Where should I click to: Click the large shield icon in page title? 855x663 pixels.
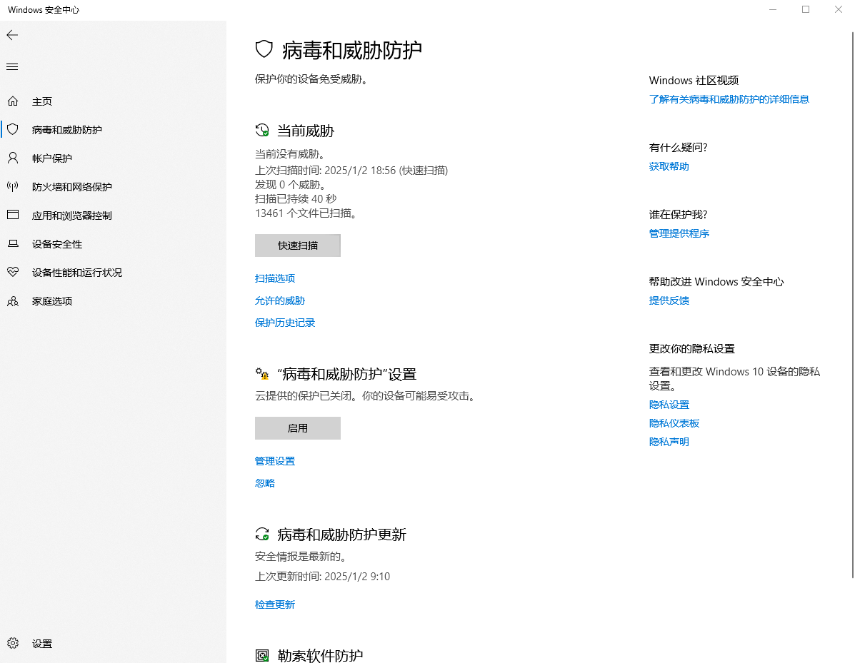(264, 49)
